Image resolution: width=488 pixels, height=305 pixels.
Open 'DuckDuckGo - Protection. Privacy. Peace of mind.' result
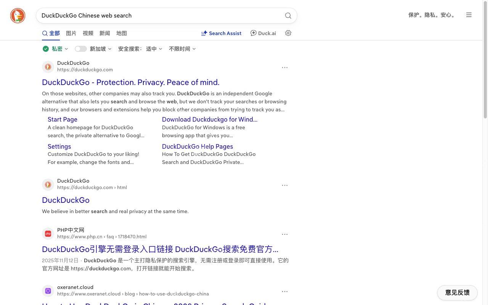[131, 82]
